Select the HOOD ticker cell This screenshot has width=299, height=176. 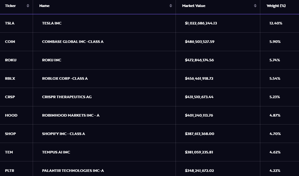(11, 115)
